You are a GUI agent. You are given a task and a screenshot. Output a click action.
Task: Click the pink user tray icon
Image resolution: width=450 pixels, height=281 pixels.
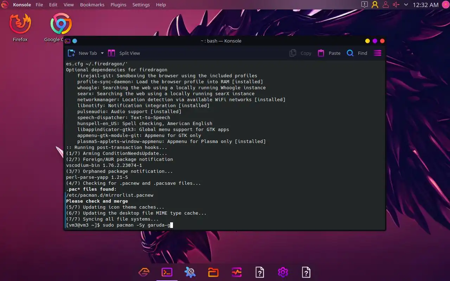point(386,5)
